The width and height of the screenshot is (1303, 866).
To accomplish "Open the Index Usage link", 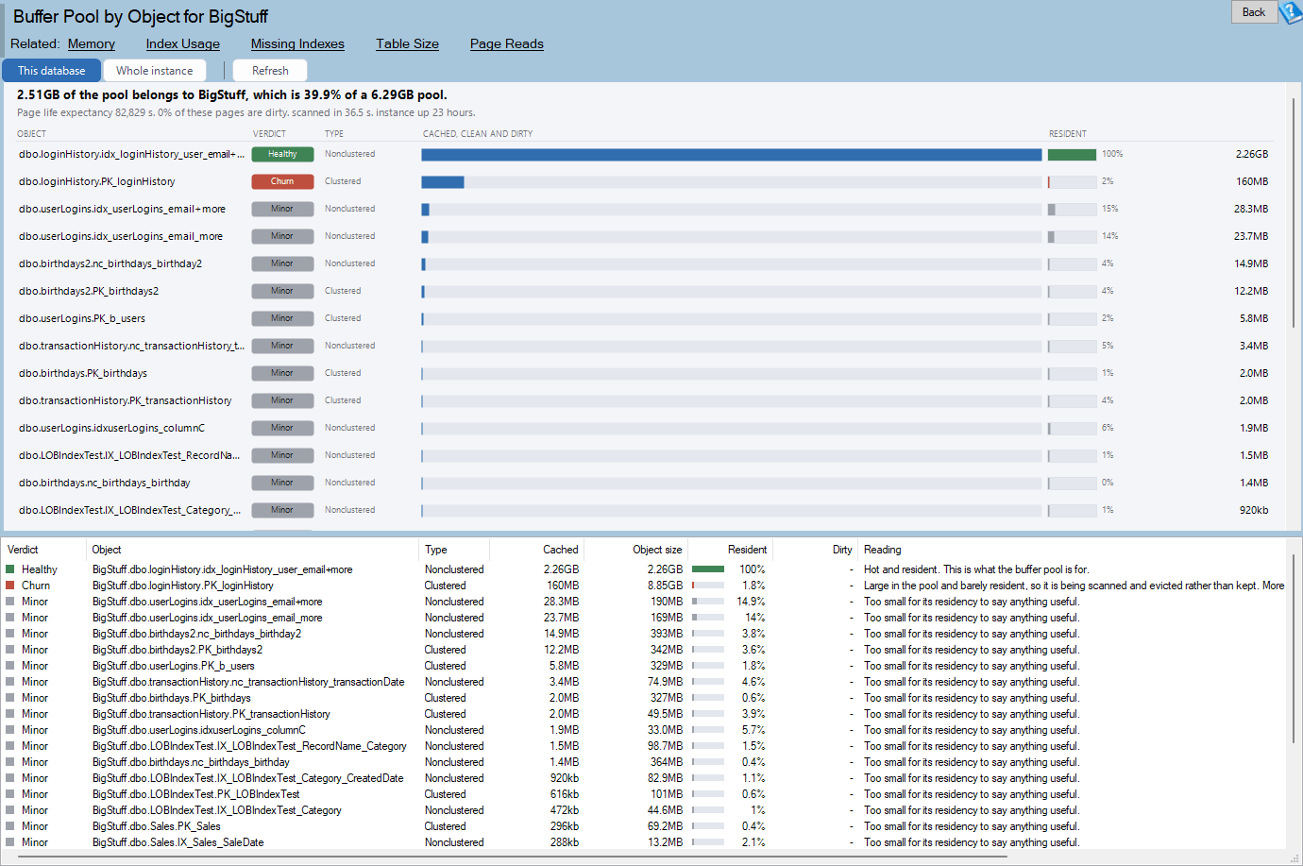I will pyautogui.click(x=183, y=43).
